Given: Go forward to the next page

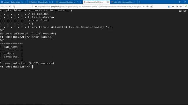Looking at the screenshot, I should 6,6.
